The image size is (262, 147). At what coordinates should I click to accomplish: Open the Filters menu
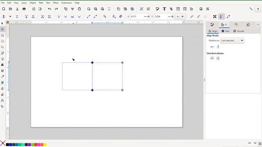56,3
